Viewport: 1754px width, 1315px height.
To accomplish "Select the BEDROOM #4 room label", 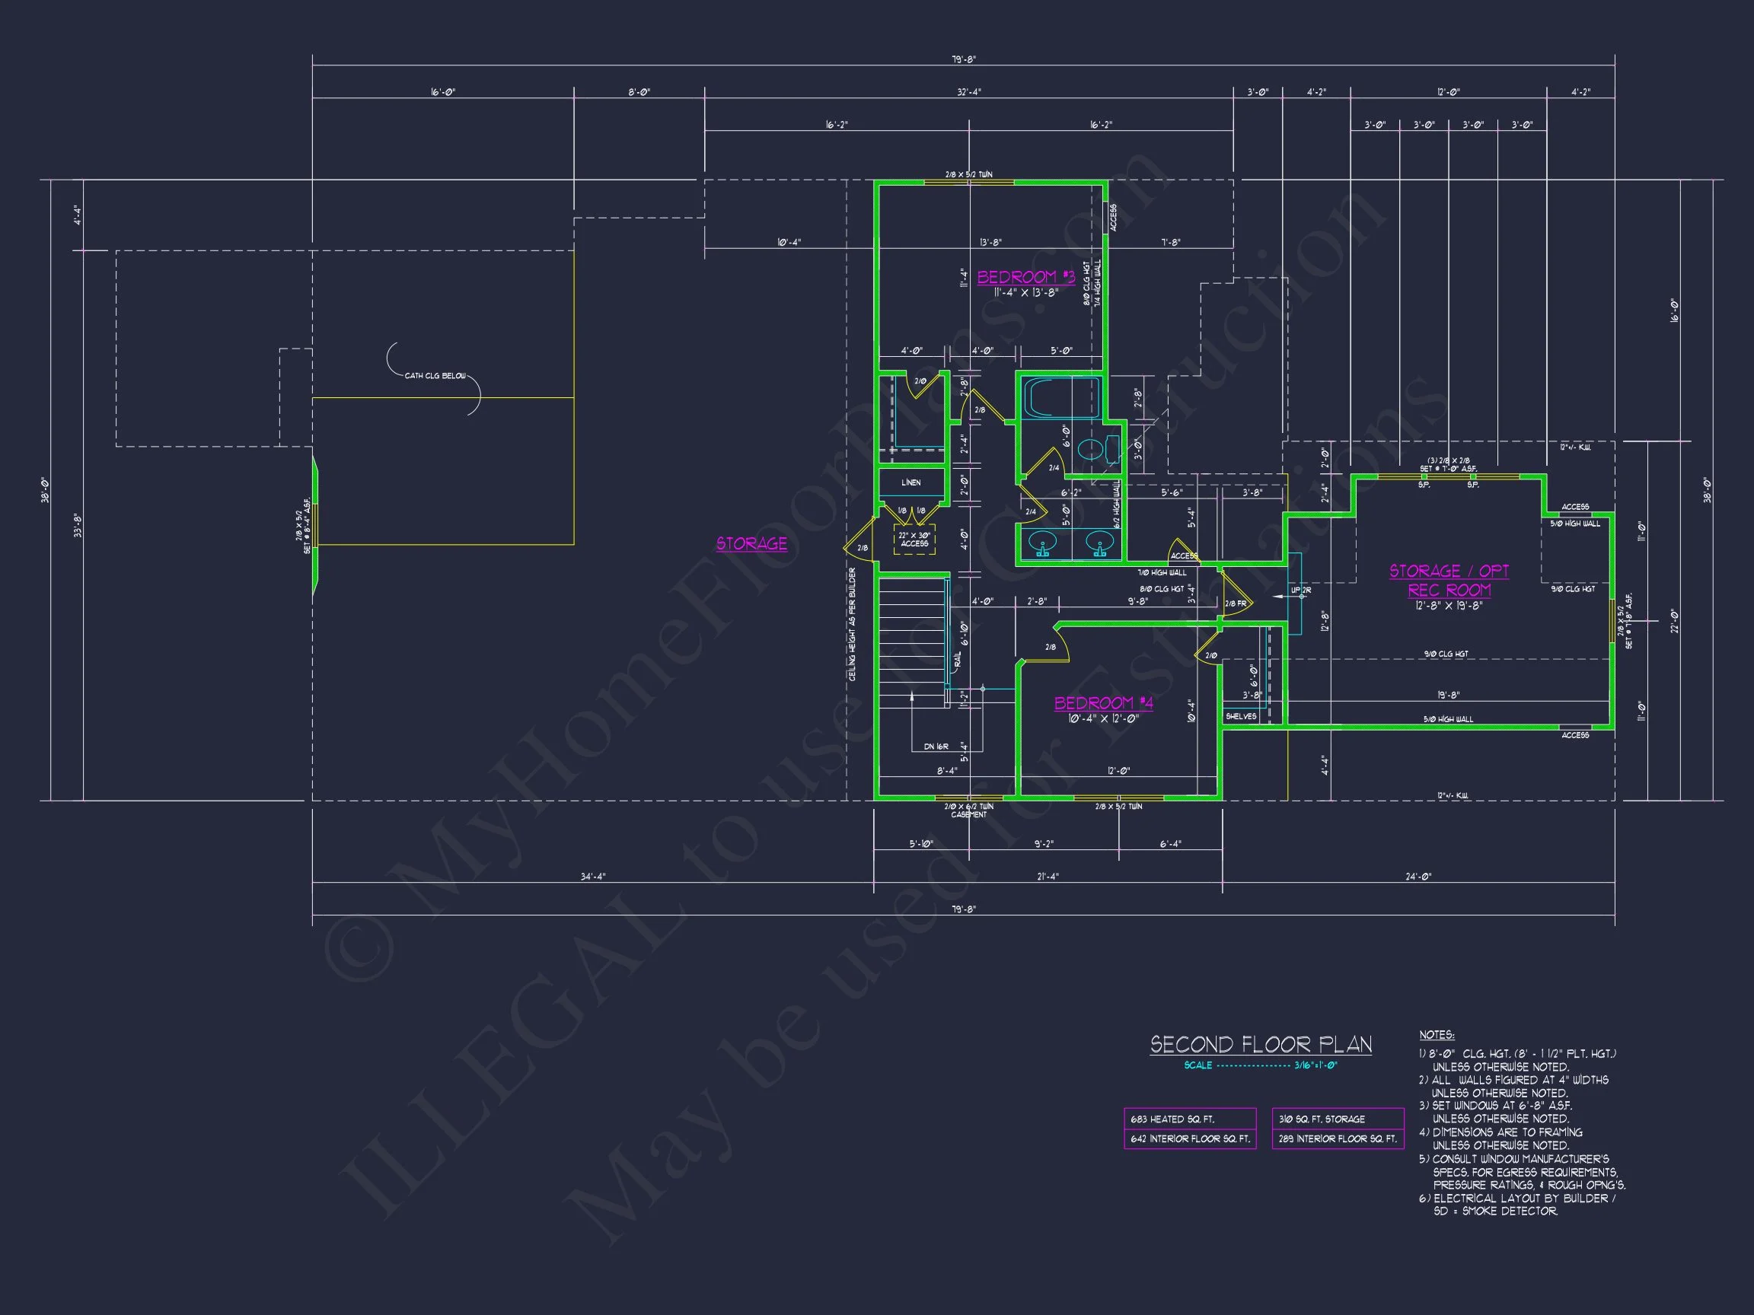I will [1103, 703].
